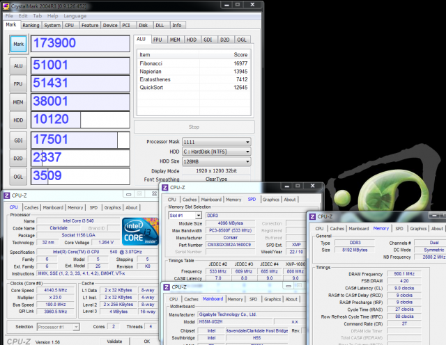Click the GDI score progress bar

pos(80,140)
